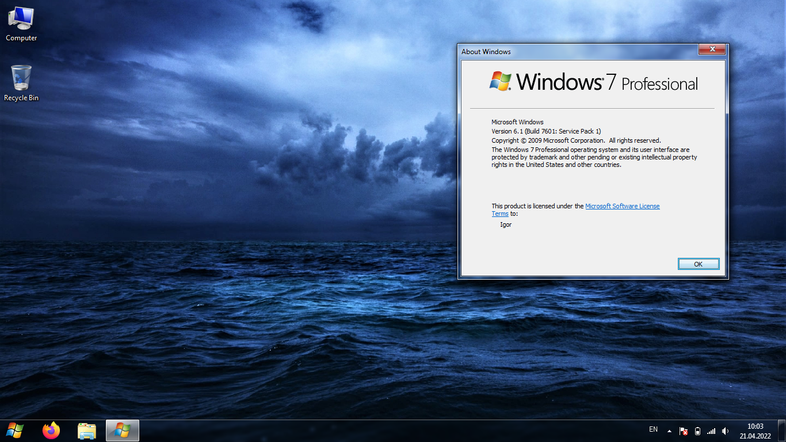Image resolution: width=786 pixels, height=442 pixels.
Task: Click the About Windows title bar
Action: tap(575, 51)
